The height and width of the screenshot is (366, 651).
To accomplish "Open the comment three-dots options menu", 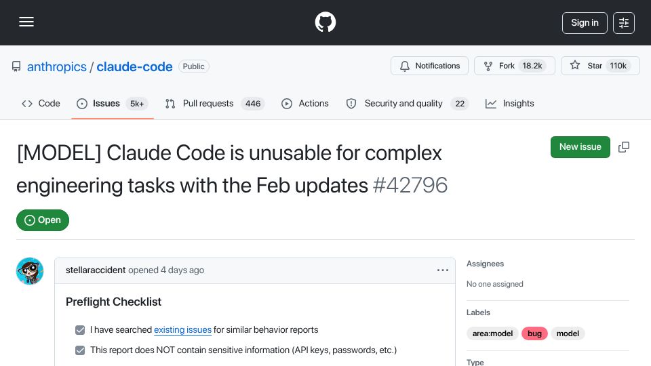I will (443, 270).
